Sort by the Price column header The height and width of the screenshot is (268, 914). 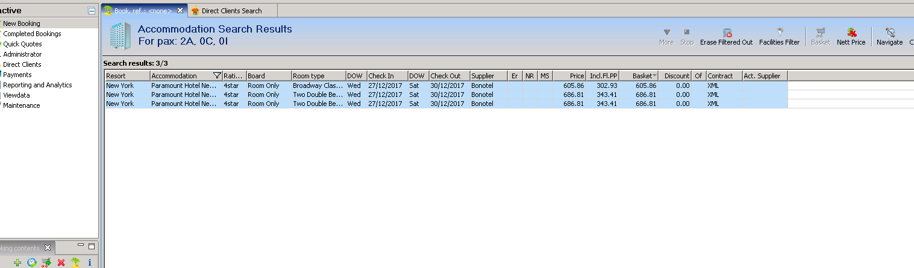pyautogui.click(x=569, y=76)
